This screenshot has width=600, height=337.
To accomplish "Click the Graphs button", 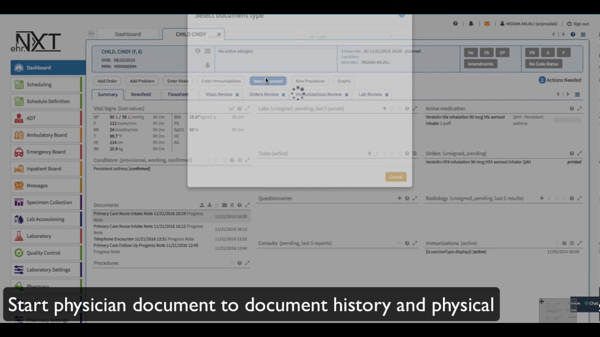I will pyautogui.click(x=344, y=81).
